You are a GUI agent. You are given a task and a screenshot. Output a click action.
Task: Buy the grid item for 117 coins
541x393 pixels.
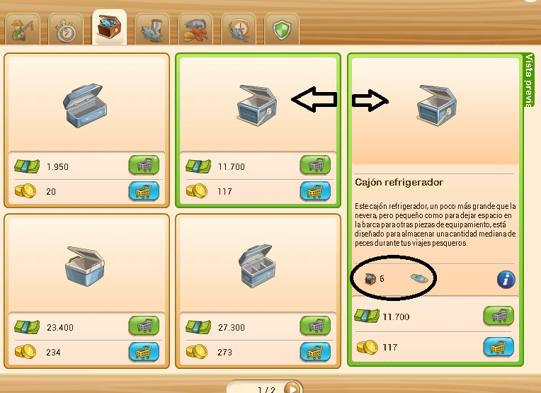click(315, 191)
